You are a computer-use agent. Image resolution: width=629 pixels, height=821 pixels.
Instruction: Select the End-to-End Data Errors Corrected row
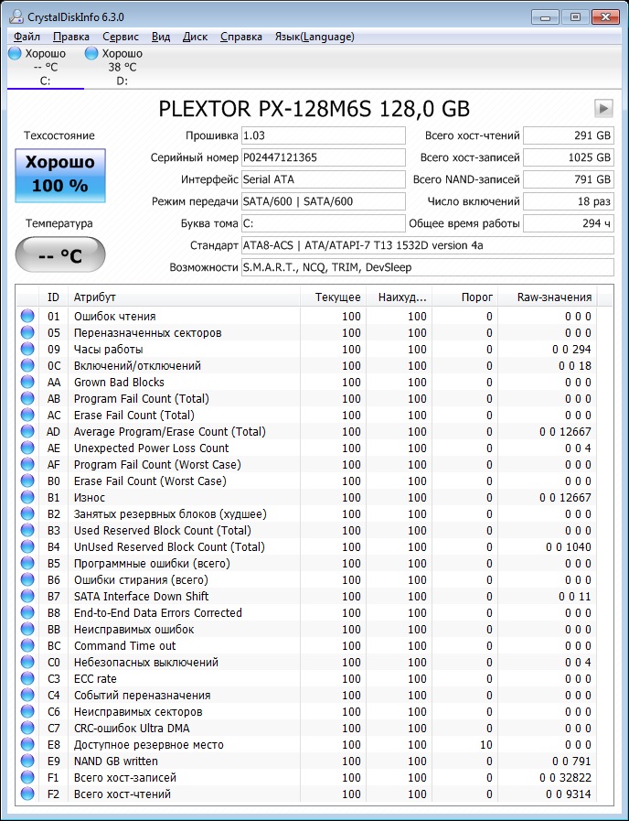(x=307, y=612)
